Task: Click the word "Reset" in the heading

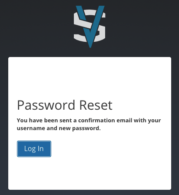Action: coord(96,105)
